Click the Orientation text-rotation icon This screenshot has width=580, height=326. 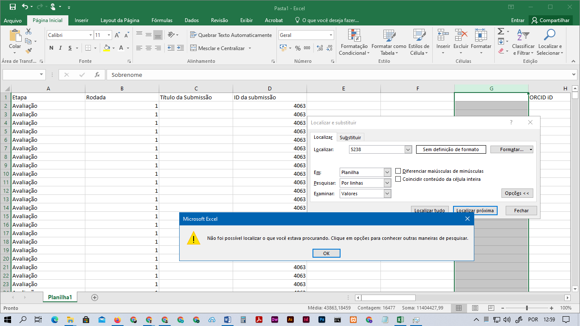(x=171, y=35)
